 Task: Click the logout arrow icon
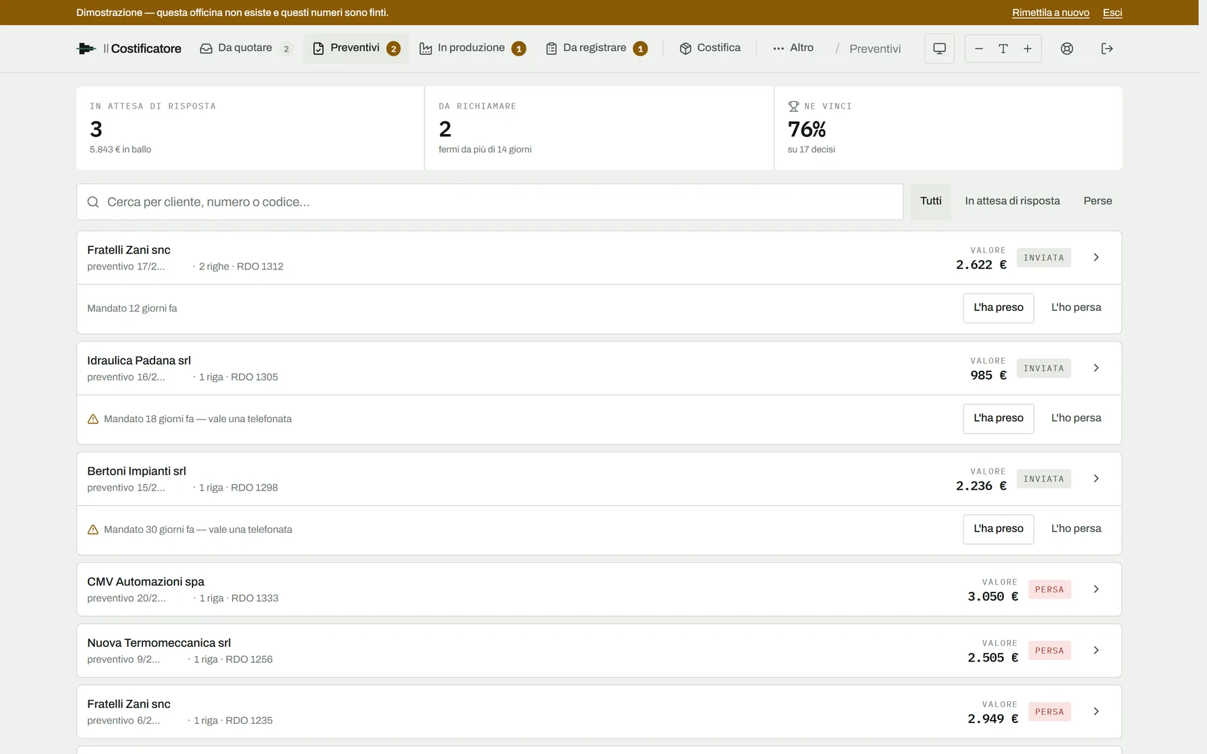click(x=1107, y=48)
